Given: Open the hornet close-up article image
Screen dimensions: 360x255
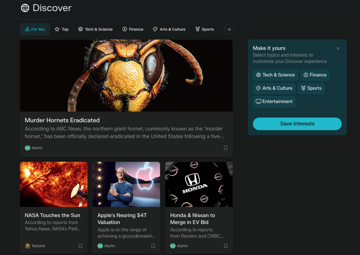Looking at the screenshot, I should [126, 76].
